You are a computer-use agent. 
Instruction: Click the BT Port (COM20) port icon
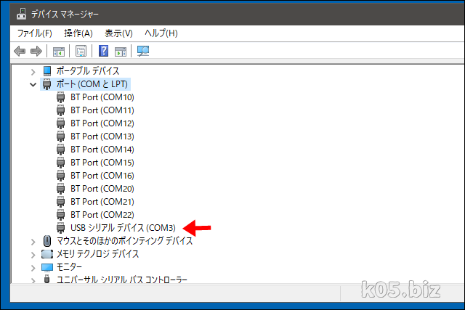[61, 189]
